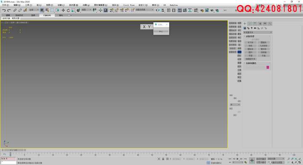The height and width of the screenshot is (165, 303).
Task: Collapse the Object Type rollout
Action: pos(250,36)
